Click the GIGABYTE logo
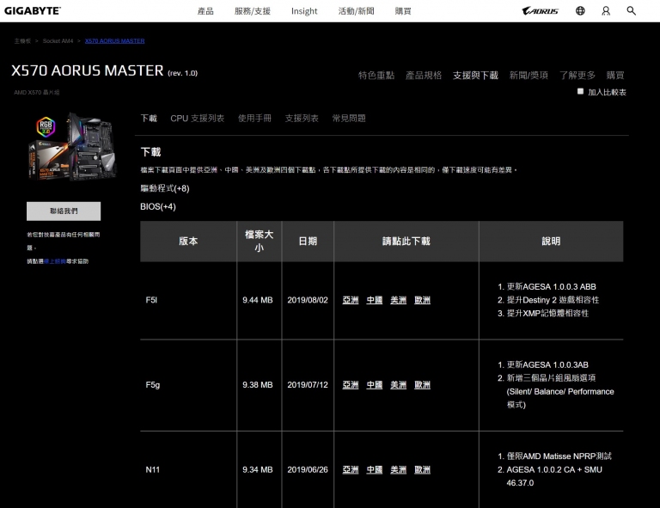The image size is (660, 508). tap(33, 11)
